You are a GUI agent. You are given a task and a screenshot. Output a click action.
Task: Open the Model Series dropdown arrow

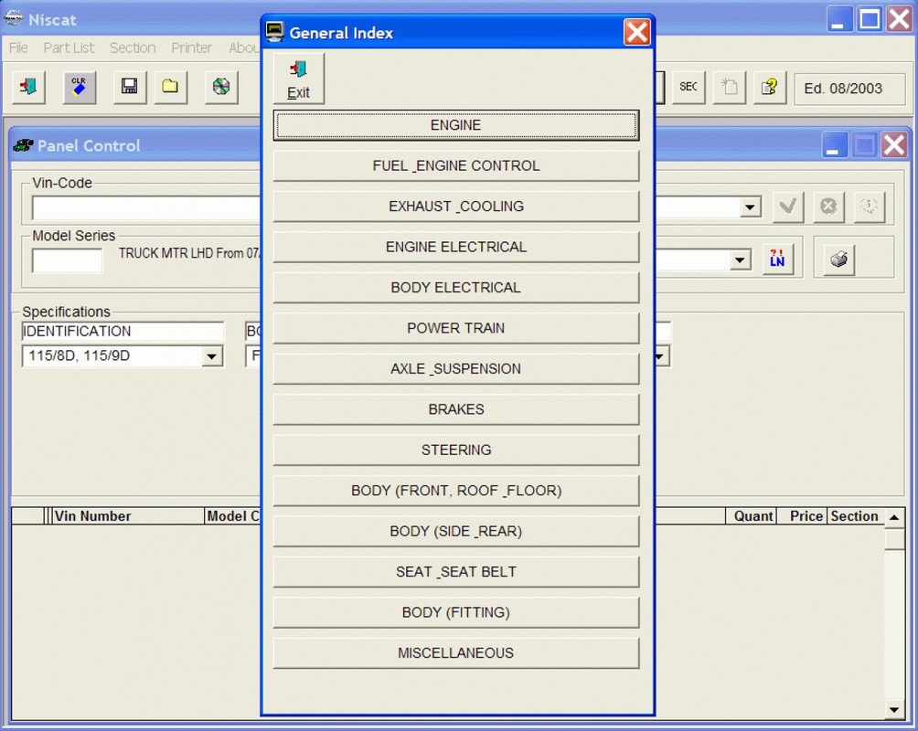click(x=740, y=260)
